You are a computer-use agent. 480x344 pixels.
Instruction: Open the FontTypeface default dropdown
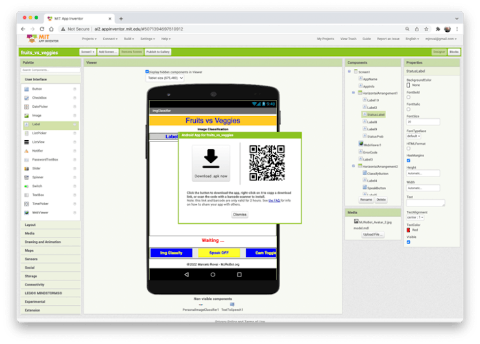(x=414, y=136)
